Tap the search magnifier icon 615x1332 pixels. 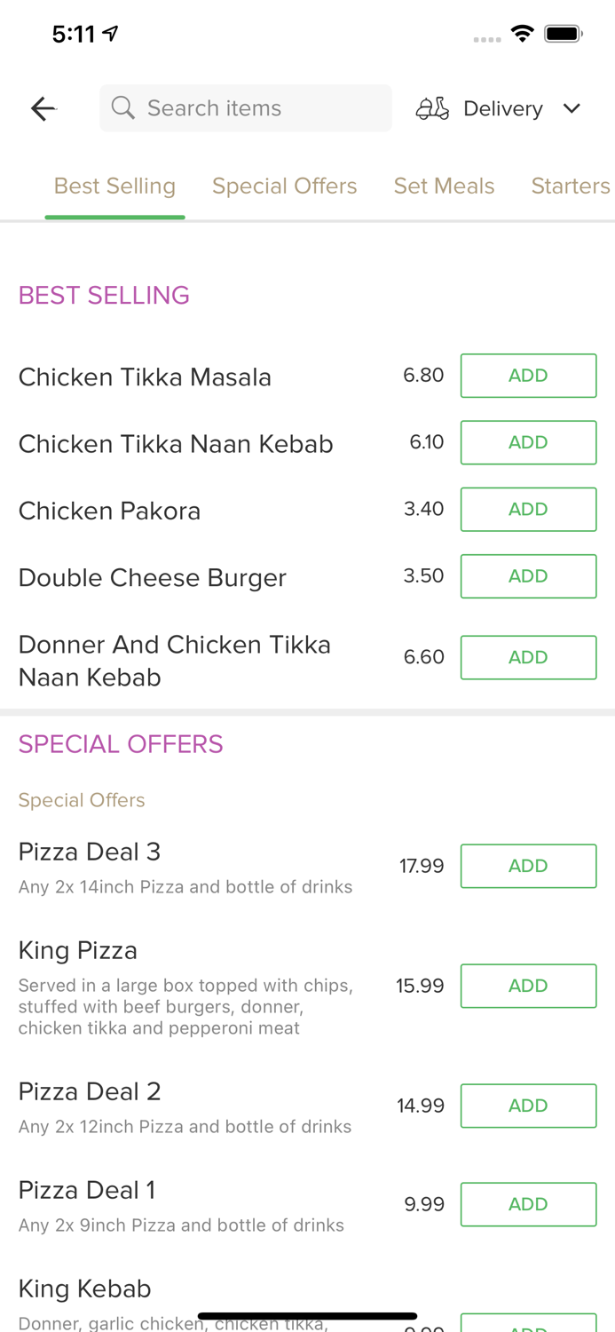pyautogui.click(x=123, y=108)
